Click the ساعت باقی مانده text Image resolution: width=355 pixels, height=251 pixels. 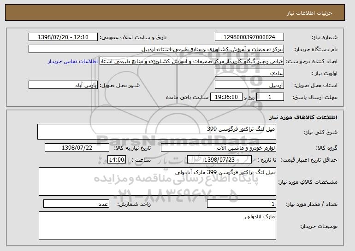pos(187,97)
